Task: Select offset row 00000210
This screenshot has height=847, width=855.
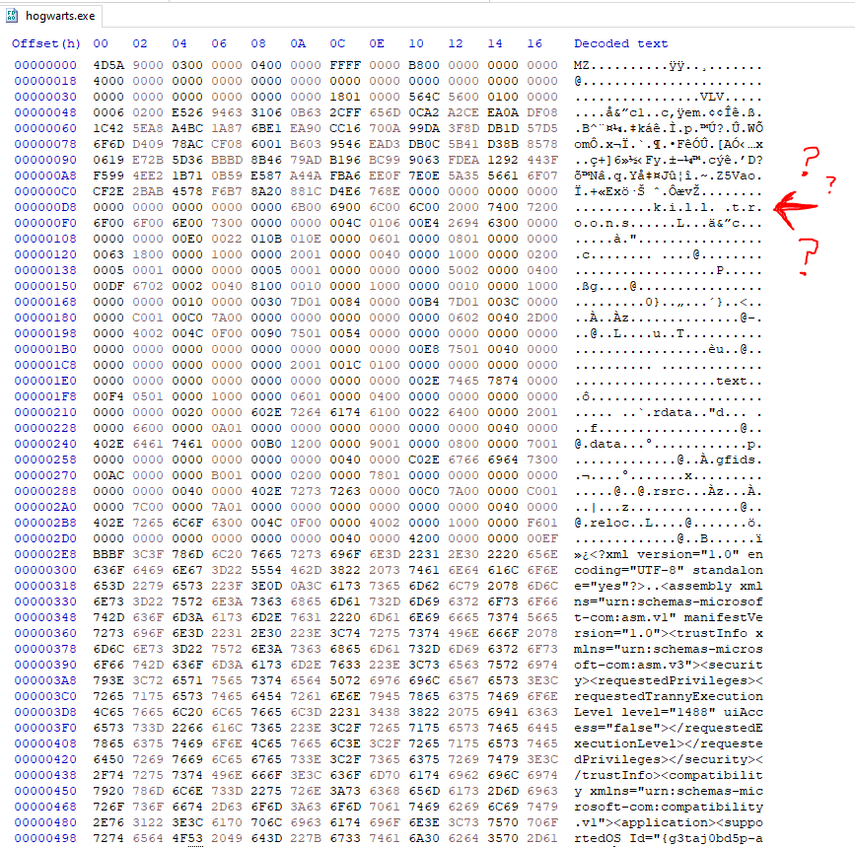Action: tap(45, 412)
